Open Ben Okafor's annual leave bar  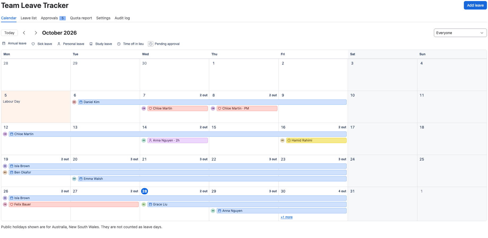coord(178,172)
